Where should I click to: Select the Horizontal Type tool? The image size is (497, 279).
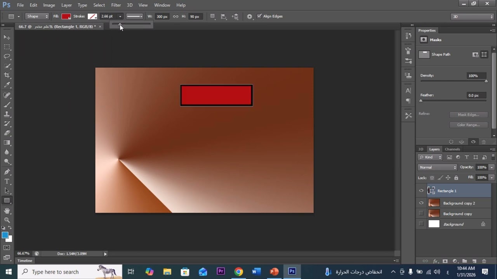tap(7, 181)
